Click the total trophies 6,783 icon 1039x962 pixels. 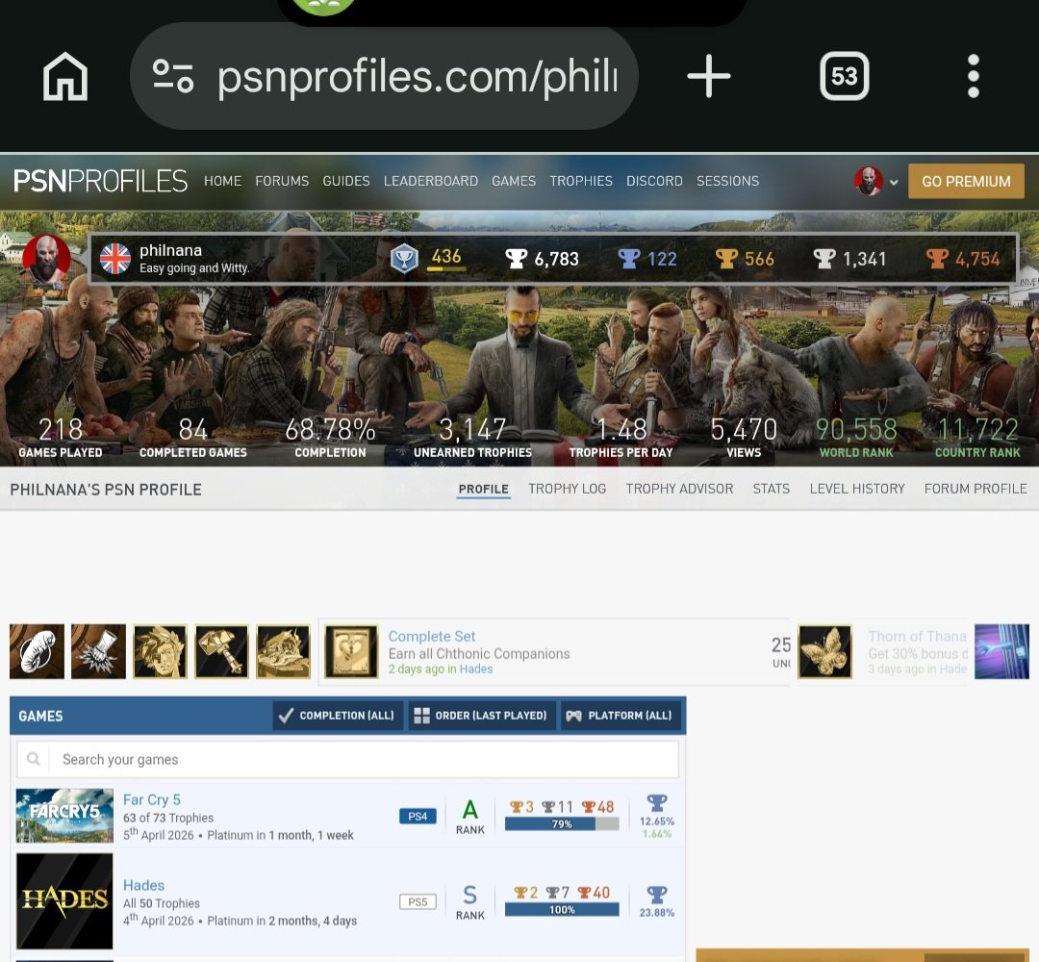point(516,259)
